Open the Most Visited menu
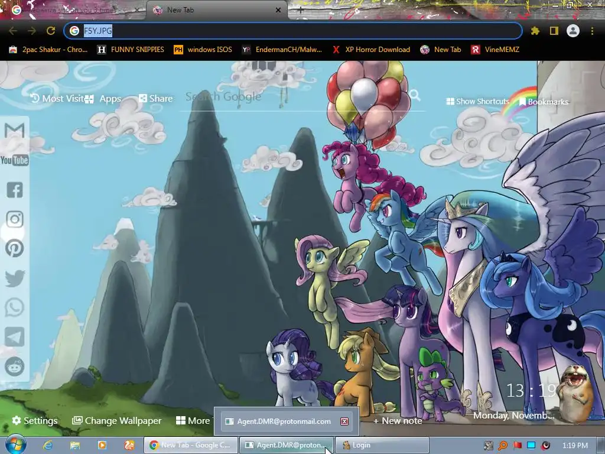Image resolution: width=605 pixels, height=454 pixels. click(57, 99)
